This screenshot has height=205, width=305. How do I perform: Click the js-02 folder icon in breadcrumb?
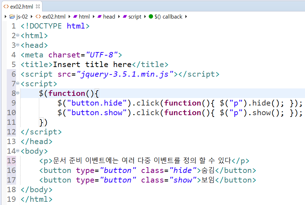(12, 17)
